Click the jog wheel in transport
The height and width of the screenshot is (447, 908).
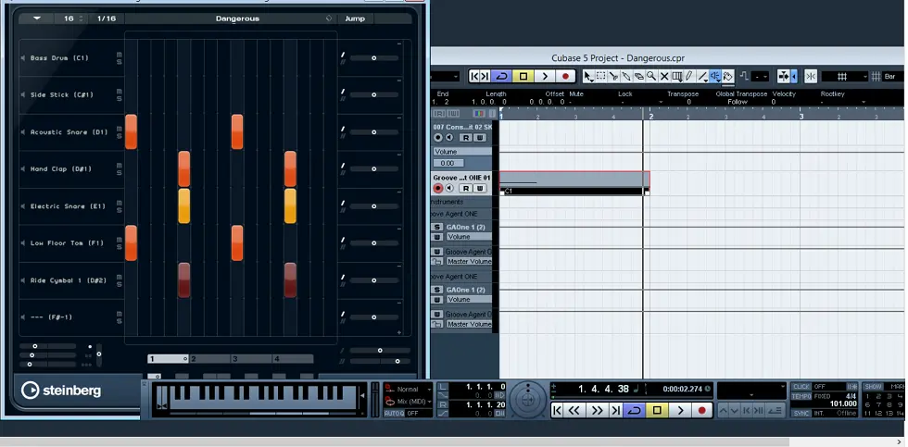coord(527,400)
